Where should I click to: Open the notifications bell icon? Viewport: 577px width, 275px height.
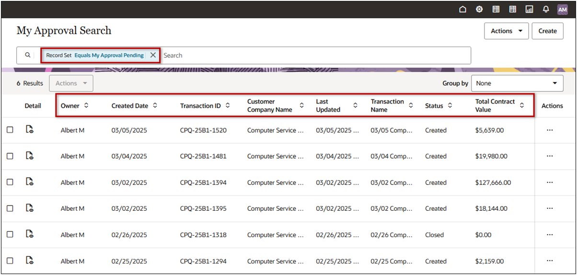[x=546, y=9]
